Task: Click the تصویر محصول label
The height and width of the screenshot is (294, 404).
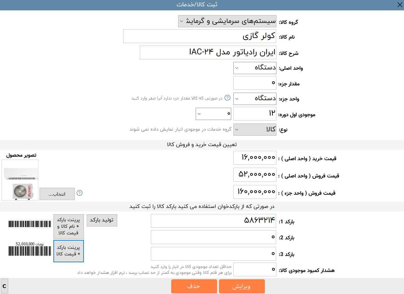Action: pos(21,155)
